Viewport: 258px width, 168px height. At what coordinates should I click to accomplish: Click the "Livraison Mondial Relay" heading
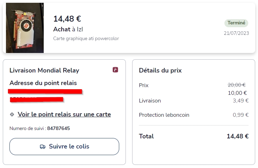click(x=44, y=70)
